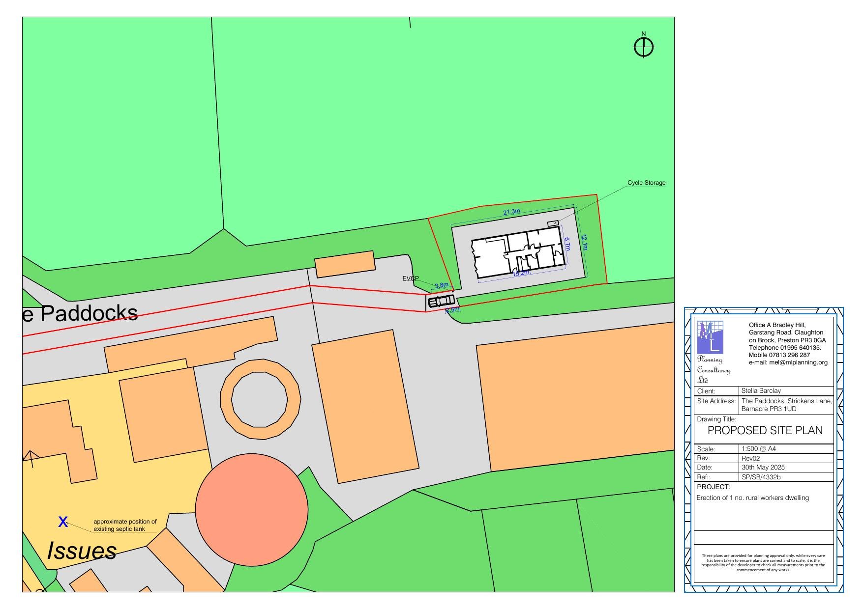Select the EVCP annotation label
This screenshot has width=863, height=609.
point(410,278)
